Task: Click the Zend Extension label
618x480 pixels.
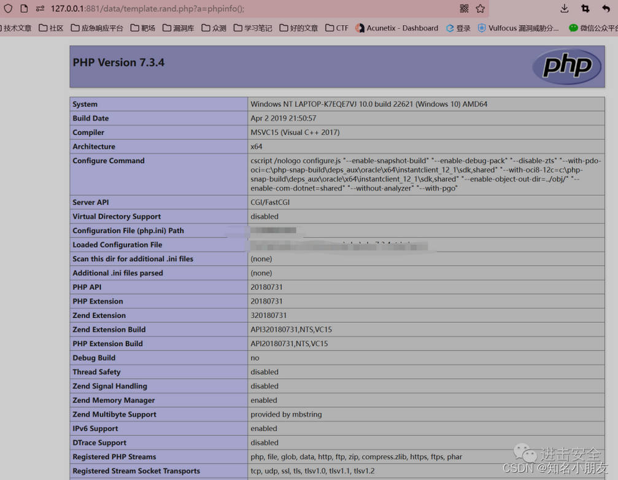Action: [x=99, y=315]
